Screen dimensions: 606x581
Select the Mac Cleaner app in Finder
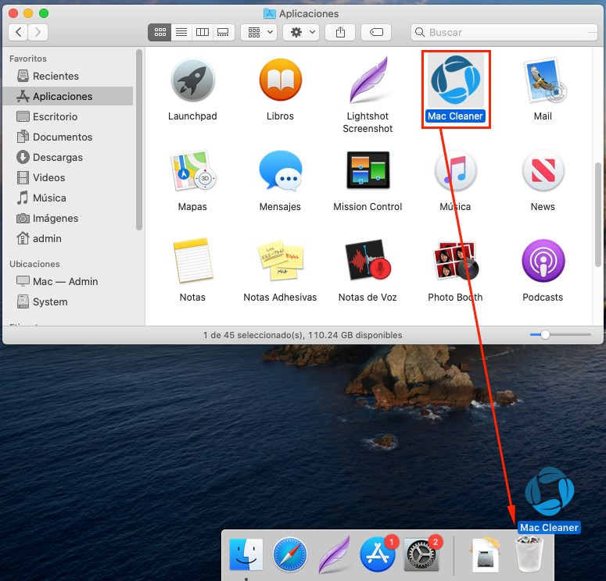[455, 80]
